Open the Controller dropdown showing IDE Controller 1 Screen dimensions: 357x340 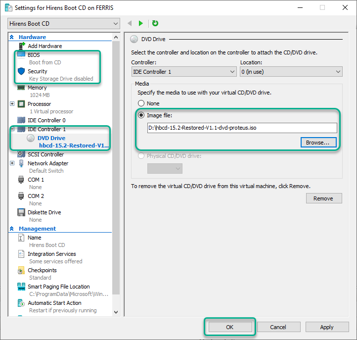184,72
